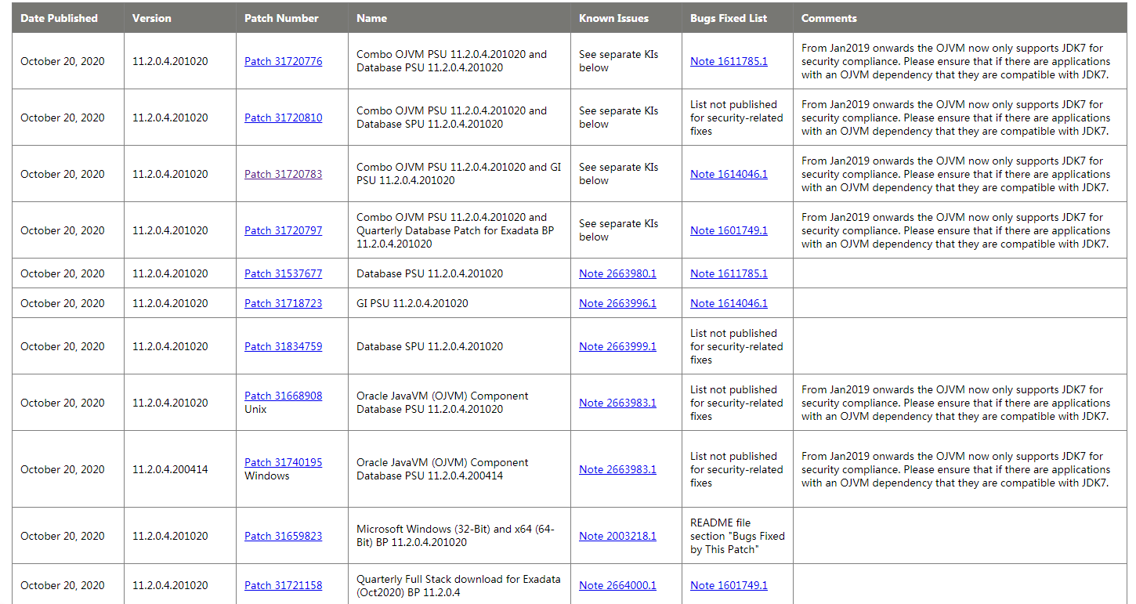Open Note 1601749.1 in the Patch 31721158 row
1136x604 pixels.
729,585
